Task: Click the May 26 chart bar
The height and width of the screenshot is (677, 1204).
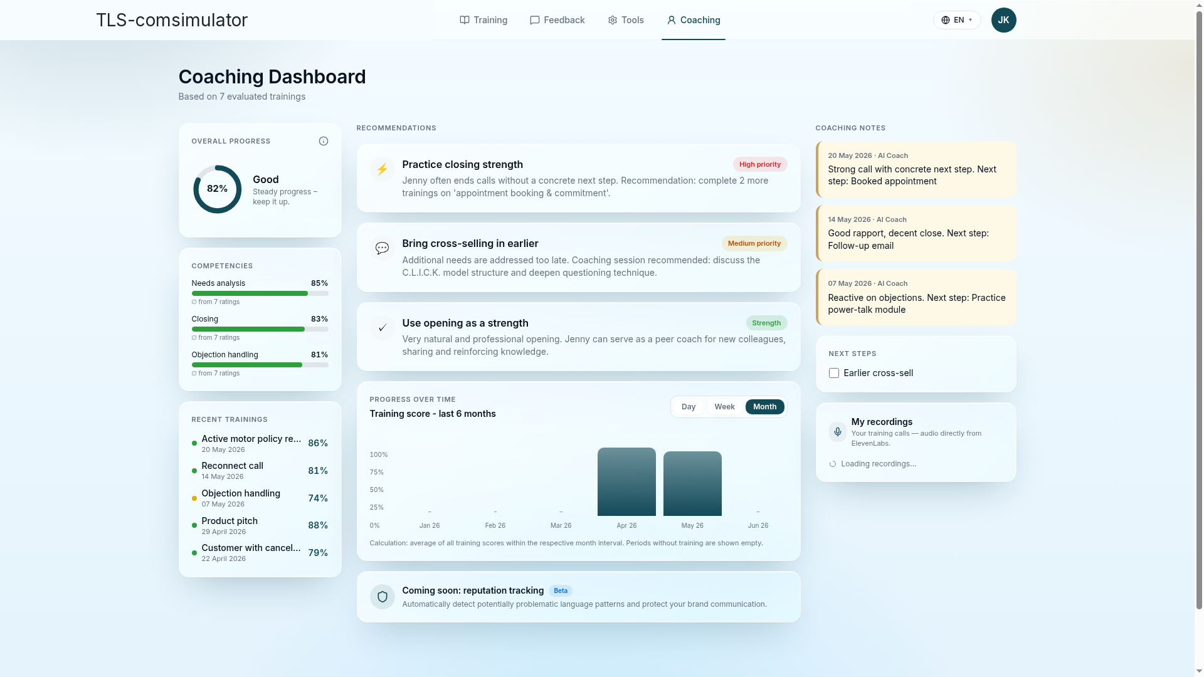Action: click(x=692, y=483)
